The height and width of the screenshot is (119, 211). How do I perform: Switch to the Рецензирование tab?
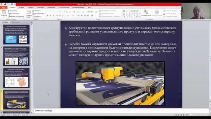[x=78, y=7]
